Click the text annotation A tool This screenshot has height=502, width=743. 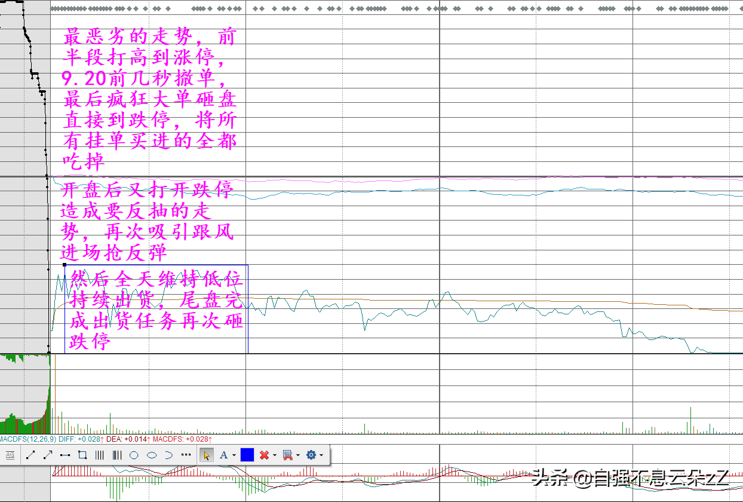coord(223,455)
